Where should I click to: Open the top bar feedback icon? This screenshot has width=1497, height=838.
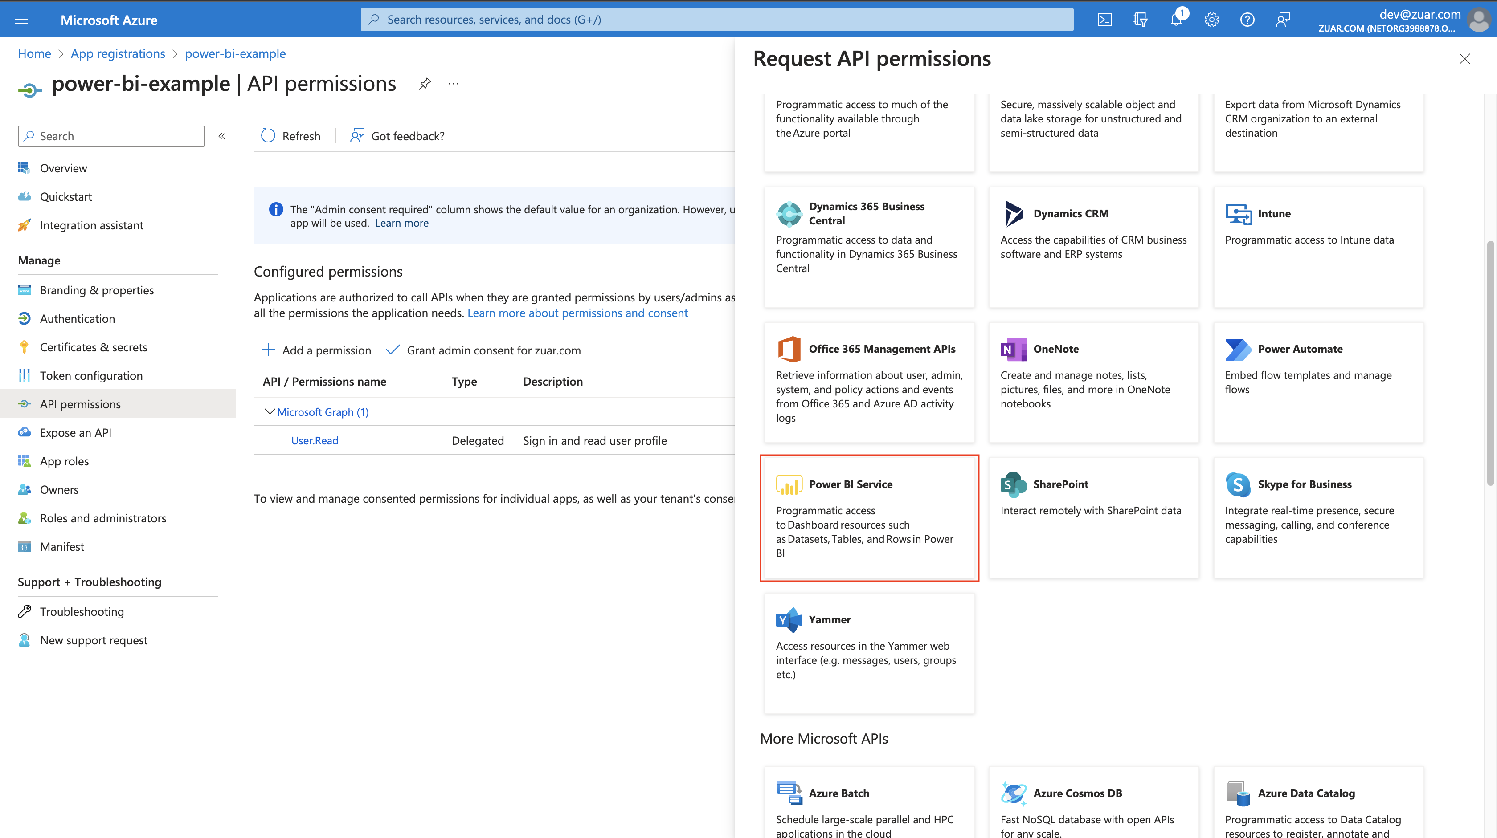pyautogui.click(x=1283, y=20)
